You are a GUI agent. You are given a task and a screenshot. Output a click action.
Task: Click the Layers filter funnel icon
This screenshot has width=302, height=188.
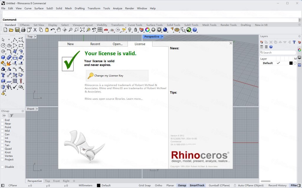[294, 42]
